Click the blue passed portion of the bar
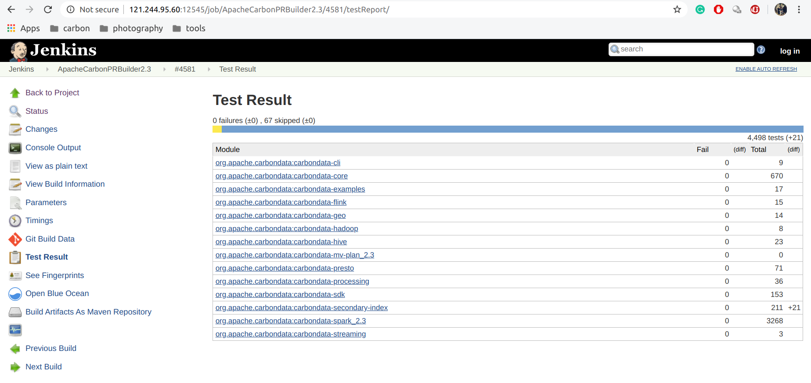The height and width of the screenshot is (383, 811). click(512, 129)
